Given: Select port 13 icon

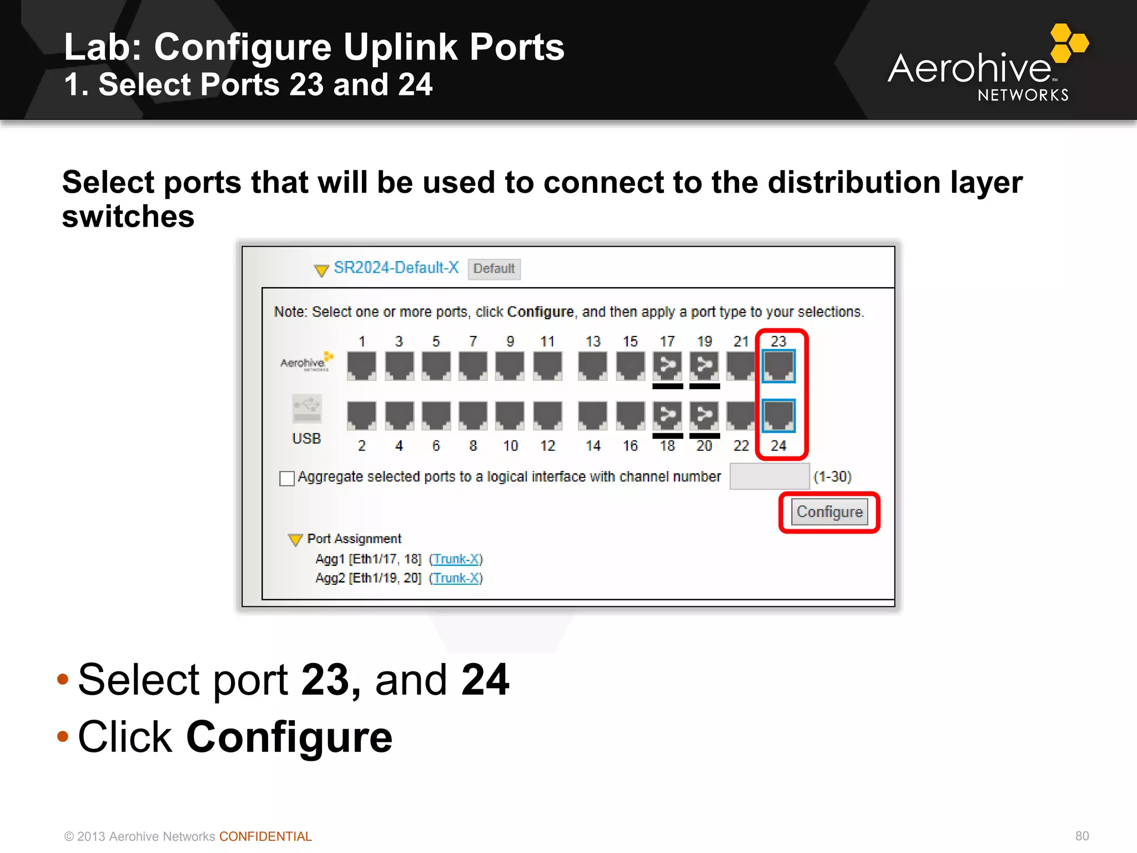Looking at the screenshot, I should coord(592,366).
